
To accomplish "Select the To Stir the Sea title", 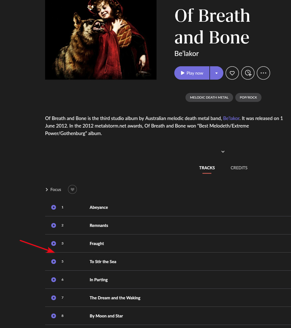I will click(103, 262).
